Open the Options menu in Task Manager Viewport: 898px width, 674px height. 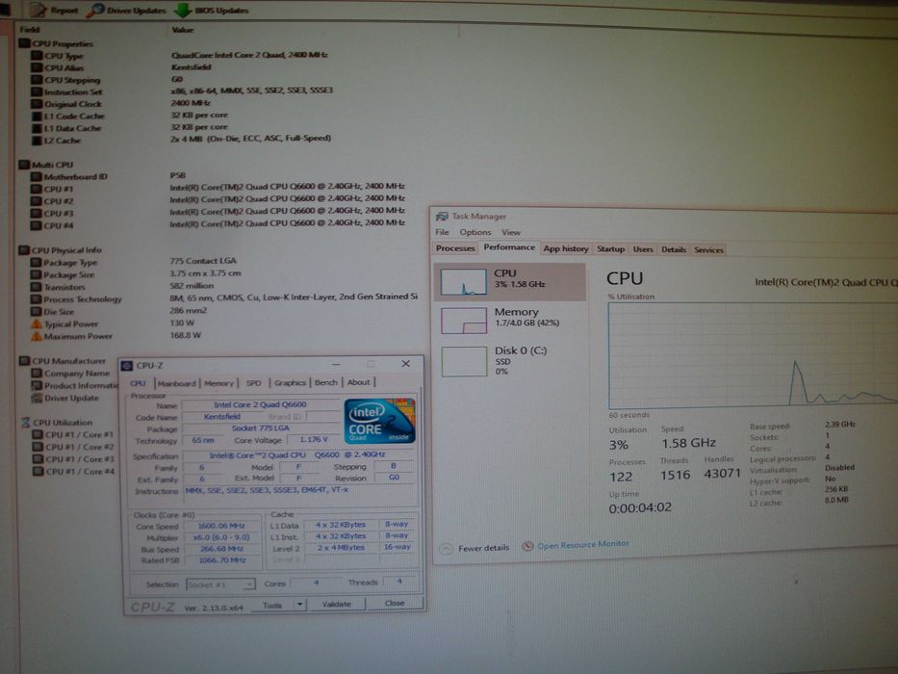[x=475, y=232]
